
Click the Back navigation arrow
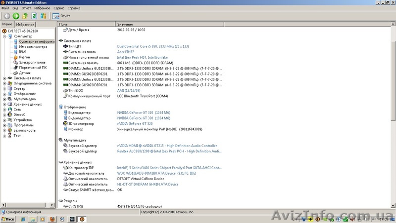point(7,16)
